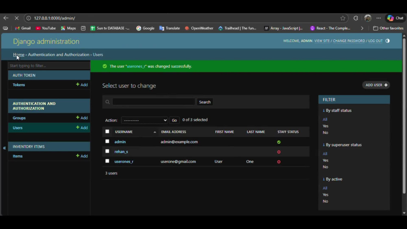Image resolution: width=407 pixels, height=229 pixels.
Task: Open the Gmail bookmark
Action: tap(23, 28)
